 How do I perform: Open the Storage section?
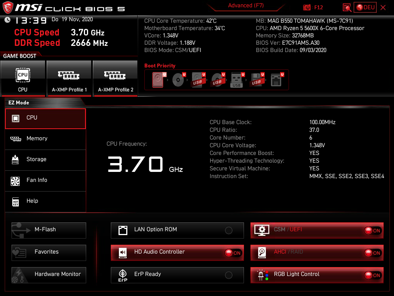coord(45,160)
